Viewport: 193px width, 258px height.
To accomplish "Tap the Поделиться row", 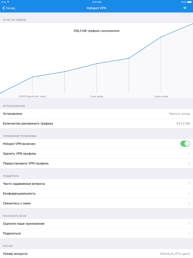I will point(96,233).
